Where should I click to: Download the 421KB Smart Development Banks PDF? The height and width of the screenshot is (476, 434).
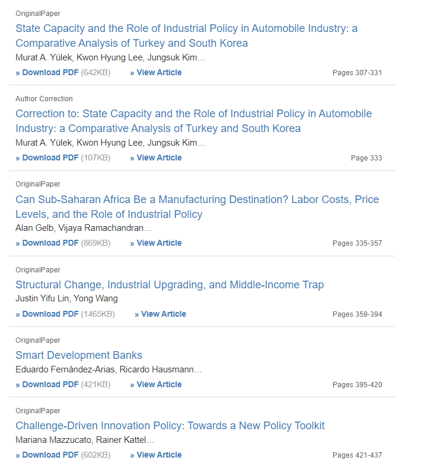50,385
